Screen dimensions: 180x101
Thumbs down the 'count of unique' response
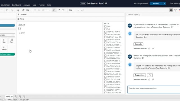153,49
